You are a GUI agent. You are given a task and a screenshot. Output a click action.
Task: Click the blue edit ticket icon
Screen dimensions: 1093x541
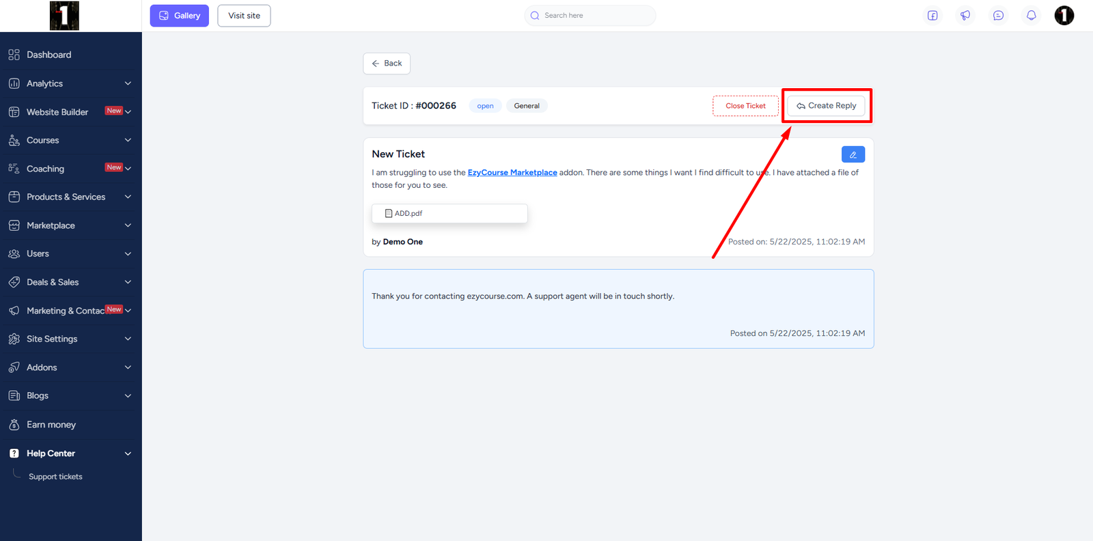click(853, 154)
